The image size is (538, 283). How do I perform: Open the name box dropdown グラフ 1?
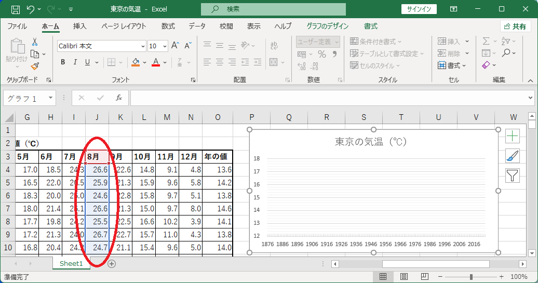tap(50, 98)
